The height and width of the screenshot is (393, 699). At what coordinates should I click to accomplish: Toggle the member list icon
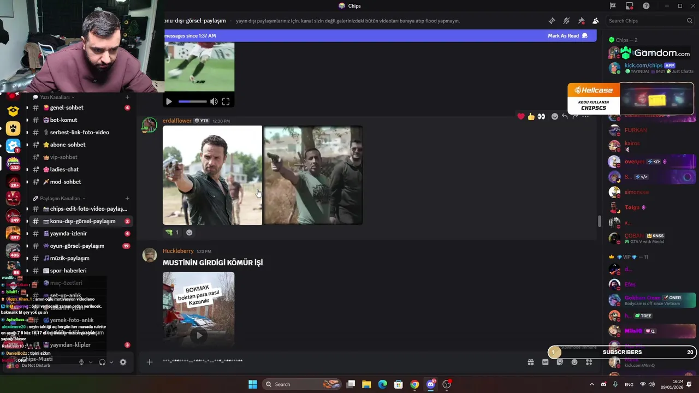tap(595, 21)
